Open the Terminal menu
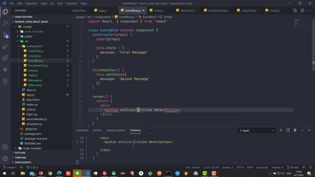This screenshot has height=177, width=315. [x=71, y=3]
